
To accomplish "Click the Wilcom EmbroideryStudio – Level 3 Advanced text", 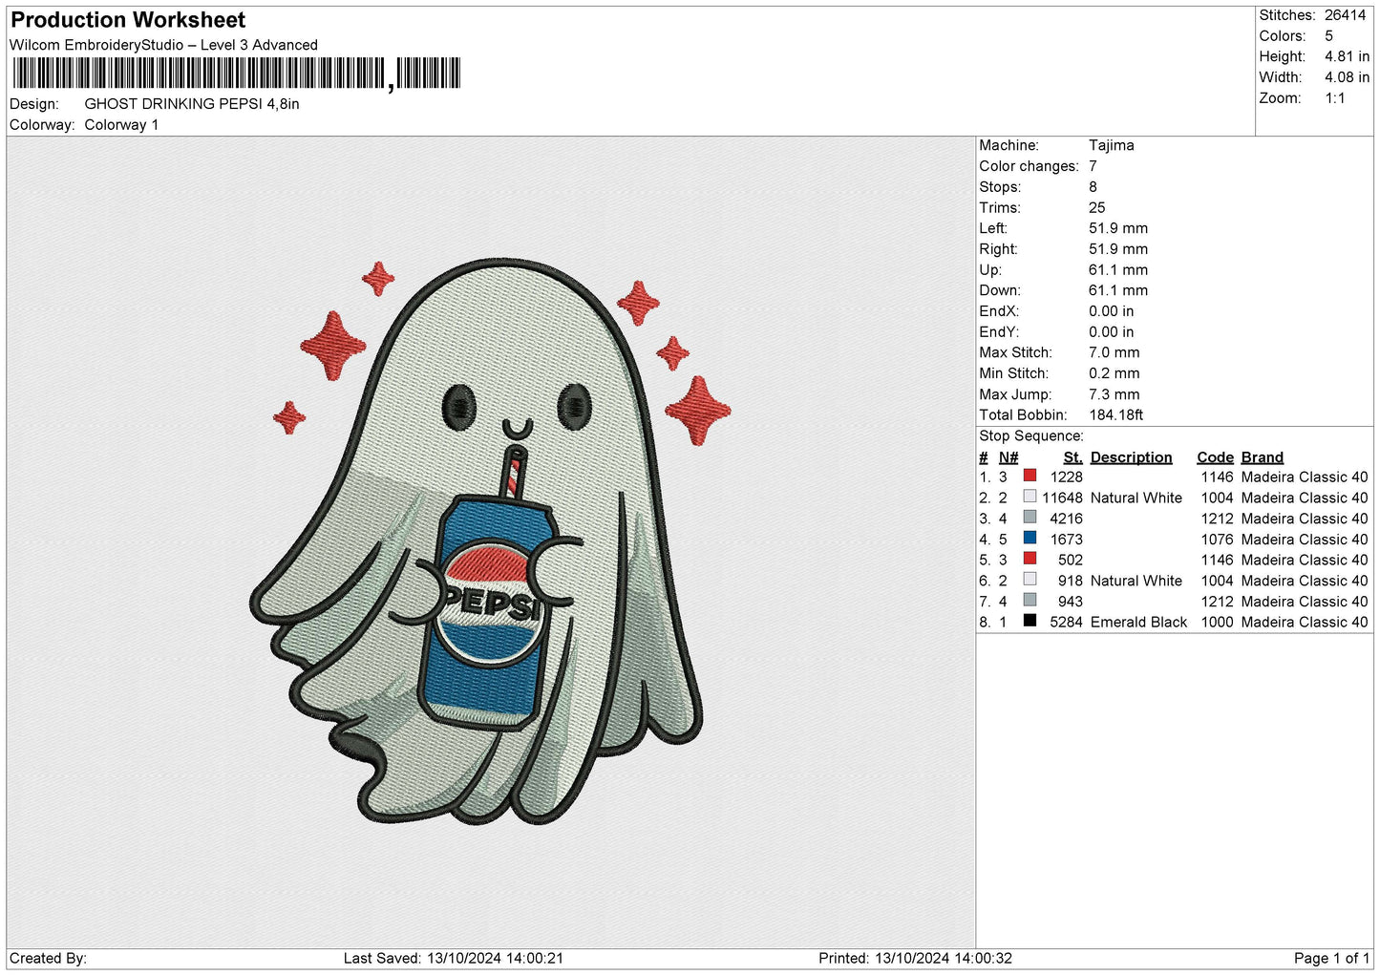I will [163, 45].
